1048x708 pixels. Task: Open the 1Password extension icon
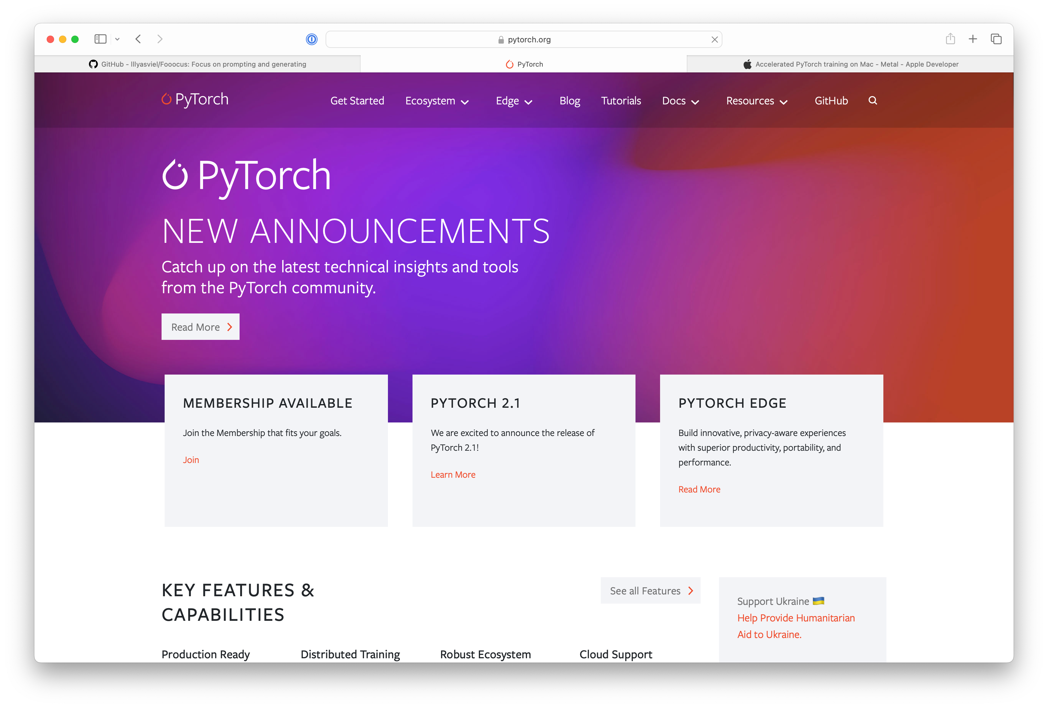(311, 40)
